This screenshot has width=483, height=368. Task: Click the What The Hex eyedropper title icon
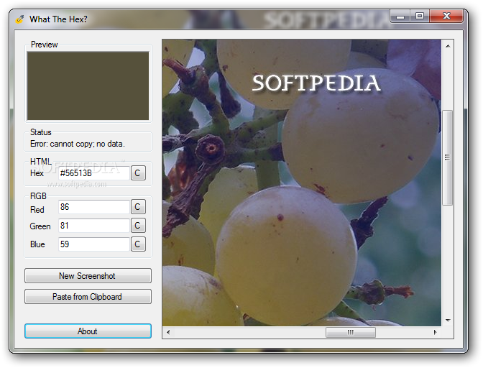[19, 19]
